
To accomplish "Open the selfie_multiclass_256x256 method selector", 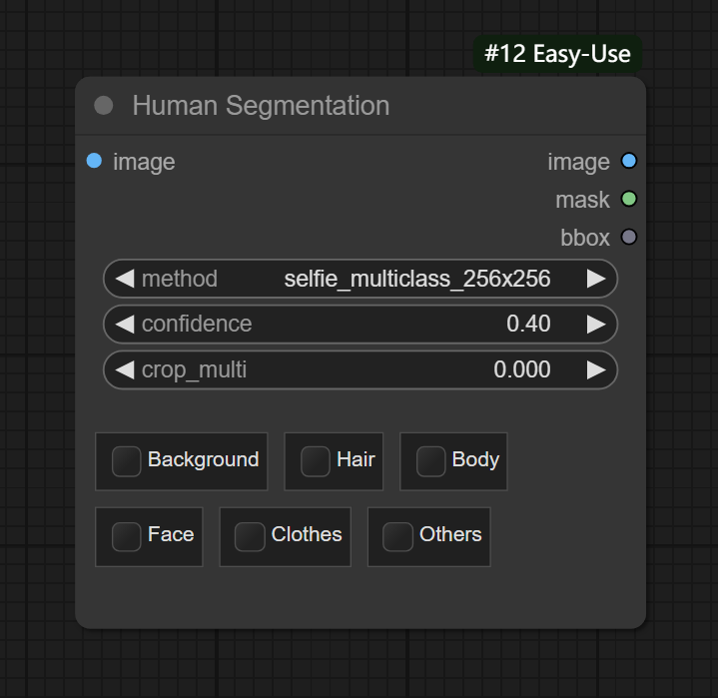I will click(x=416, y=279).
